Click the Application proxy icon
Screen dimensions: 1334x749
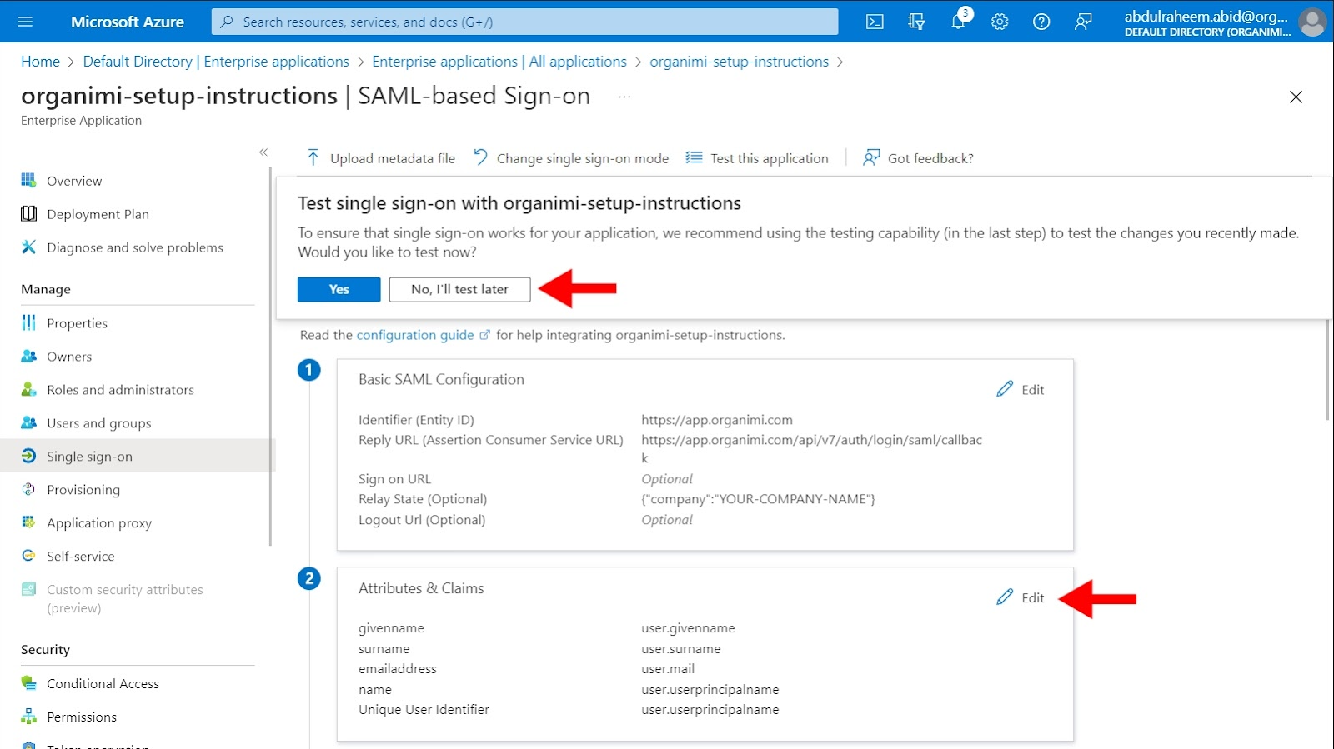(28, 522)
